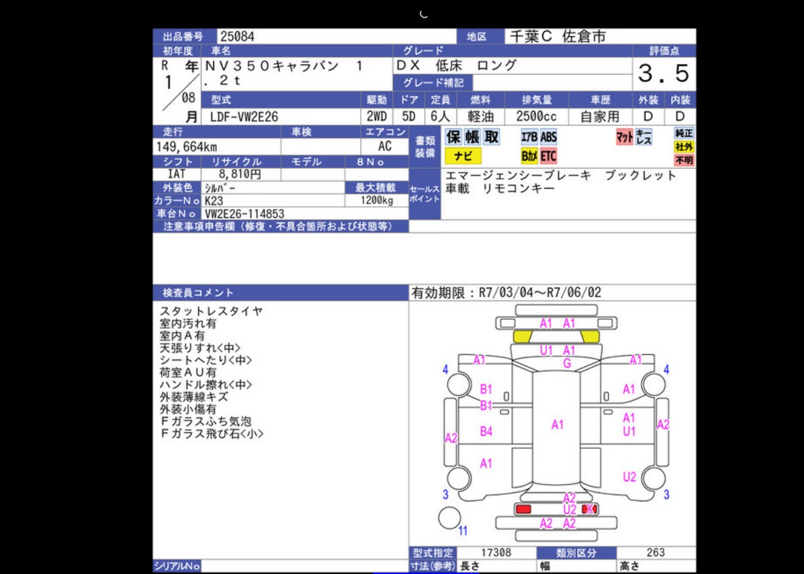This screenshot has width=804, height=574.
Task: Click the right yellow headlight on the diagram
Action: pos(590,337)
